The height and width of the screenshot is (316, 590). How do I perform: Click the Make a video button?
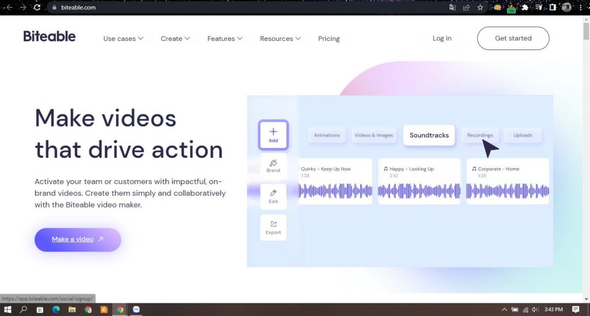tap(78, 239)
